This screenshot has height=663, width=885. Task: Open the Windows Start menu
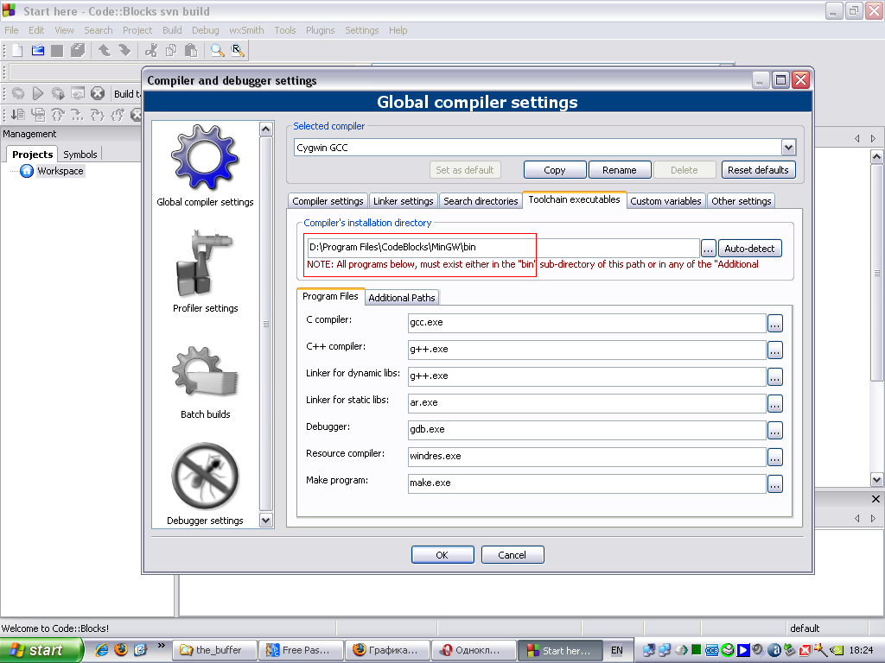(x=41, y=650)
